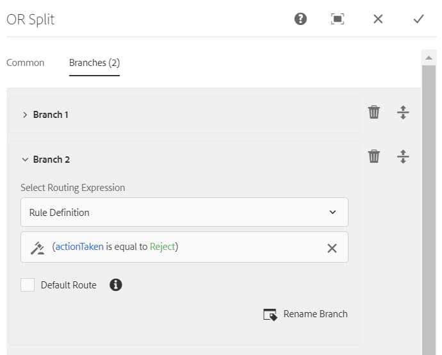Viewport: 442px width, 355px height.
Task: Open the help question mark icon
Action: click(x=300, y=19)
